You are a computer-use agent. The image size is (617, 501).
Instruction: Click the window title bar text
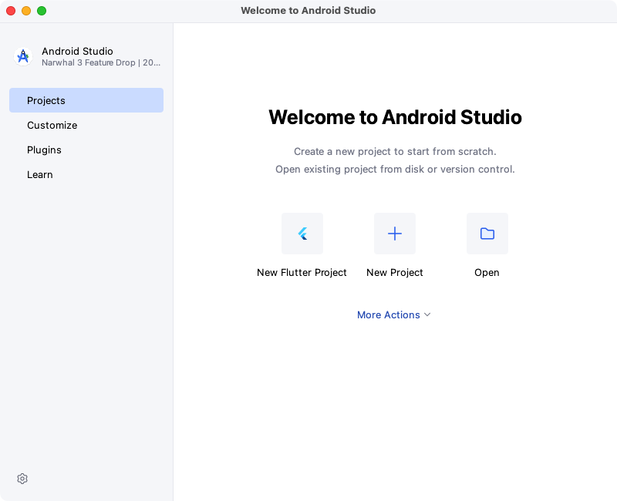[x=308, y=11]
